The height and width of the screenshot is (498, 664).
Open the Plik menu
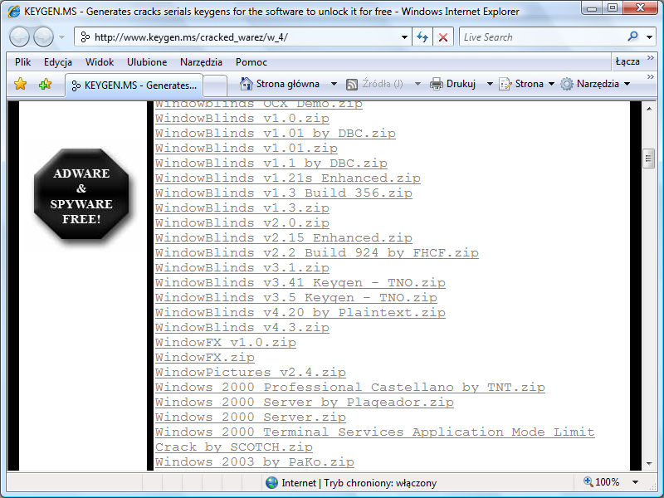tap(23, 62)
